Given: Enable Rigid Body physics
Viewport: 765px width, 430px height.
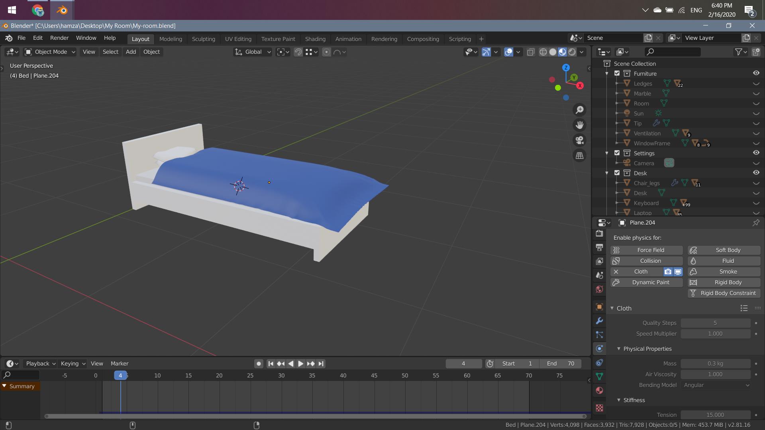Looking at the screenshot, I should coord(724,282).
